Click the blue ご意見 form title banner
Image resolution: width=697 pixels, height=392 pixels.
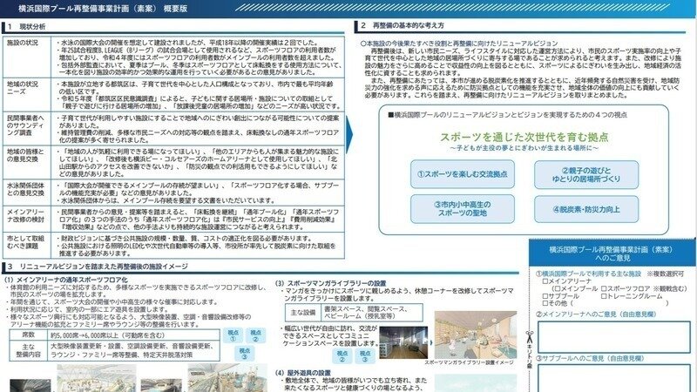612,253
